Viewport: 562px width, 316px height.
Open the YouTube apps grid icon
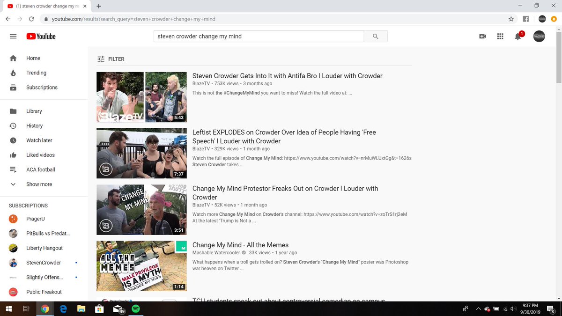pyautogui.click(x=500, y=37)
